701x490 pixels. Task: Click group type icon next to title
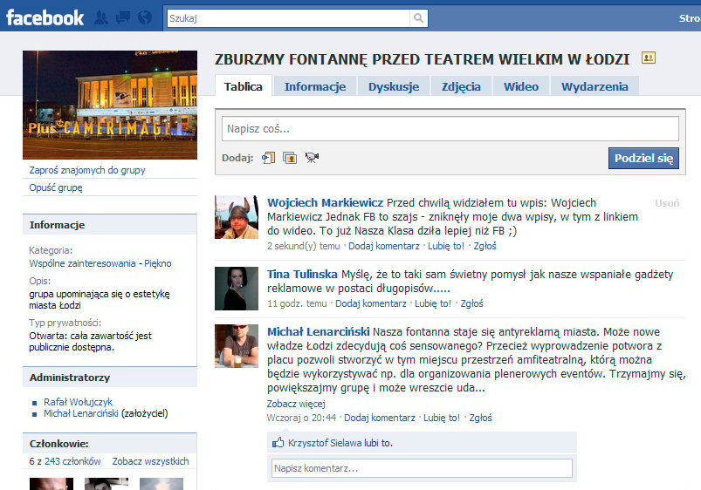coord(649,58)
